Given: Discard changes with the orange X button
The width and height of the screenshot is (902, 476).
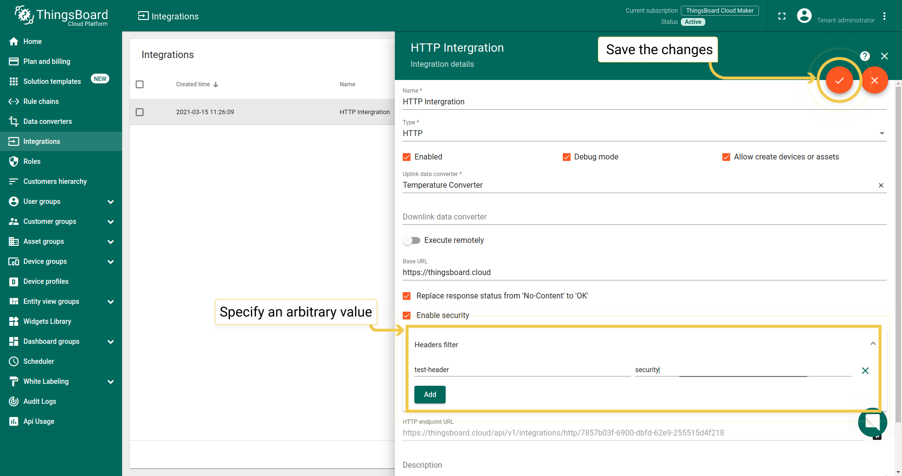Looking at the screenshot, I should (x=875, y=80).
